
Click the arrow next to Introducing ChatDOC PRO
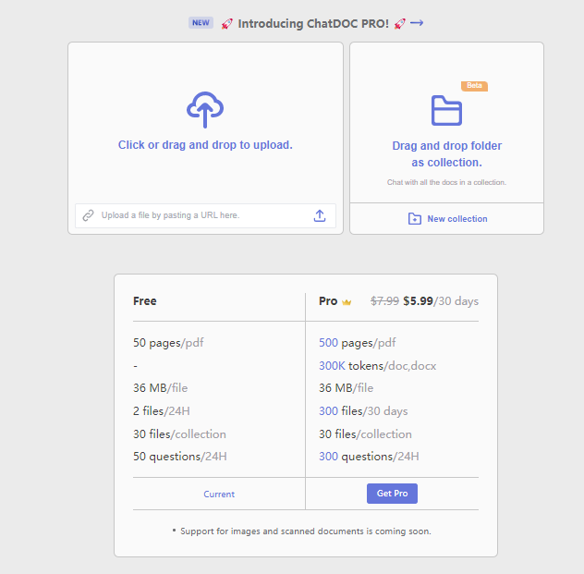[x=417, y=23]
